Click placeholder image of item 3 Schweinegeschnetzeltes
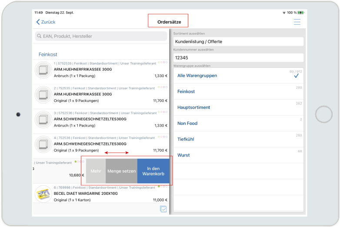 coord(43,120)
